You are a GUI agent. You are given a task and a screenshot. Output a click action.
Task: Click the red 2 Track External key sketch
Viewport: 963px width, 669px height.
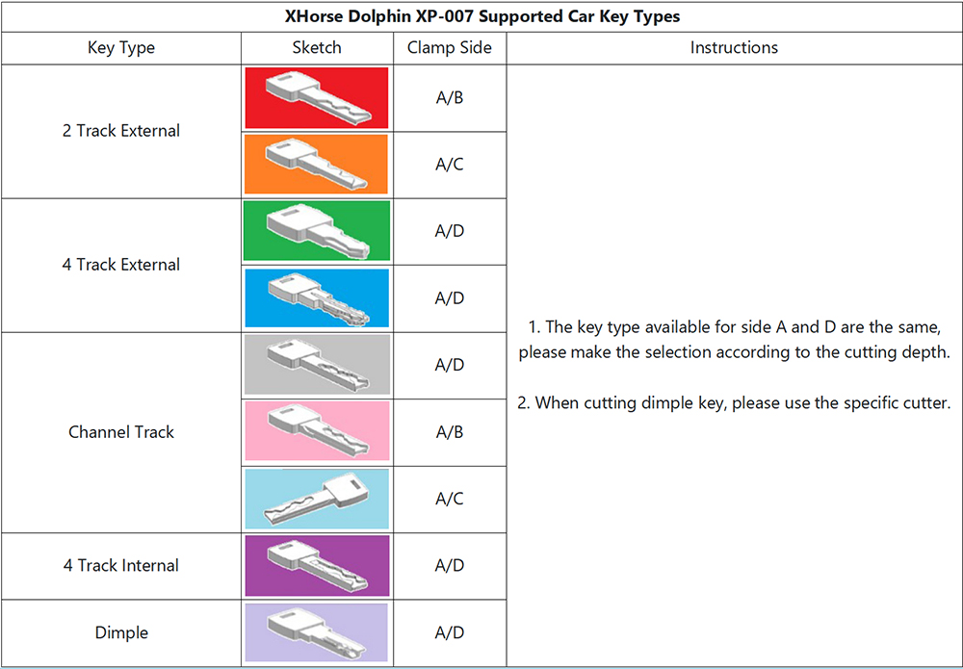[316, 97]
